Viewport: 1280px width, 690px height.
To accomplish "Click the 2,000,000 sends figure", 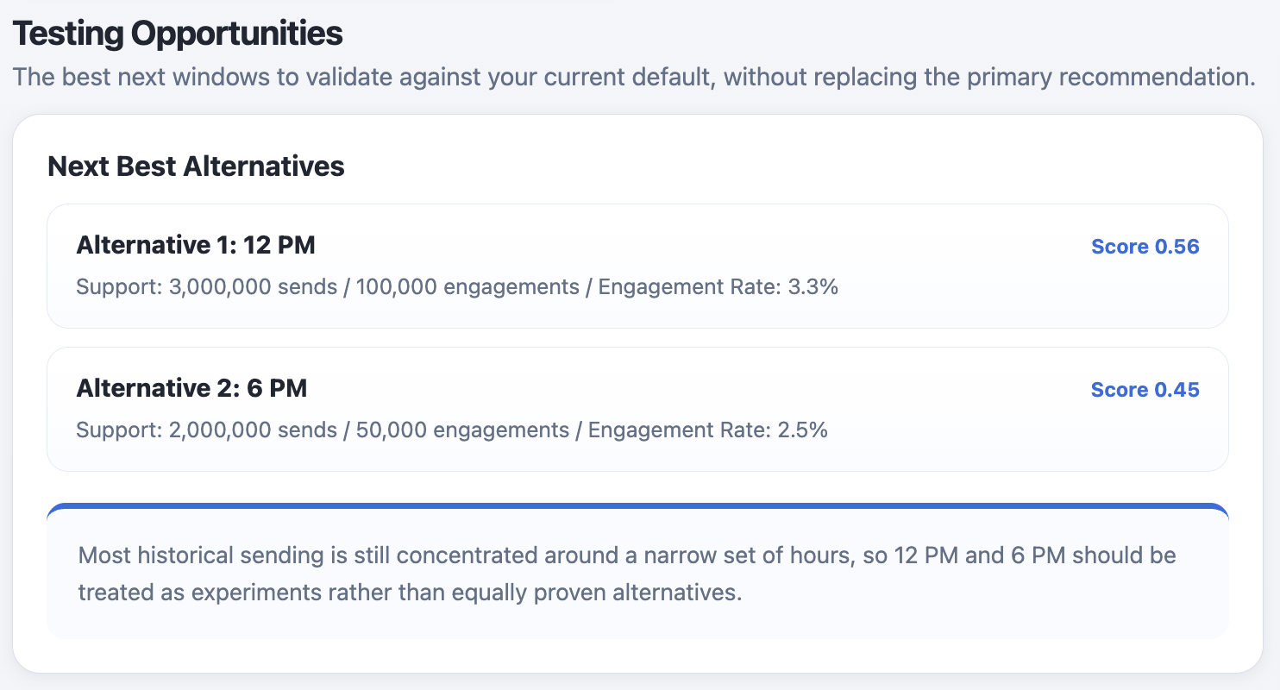I will coord(253,430).
